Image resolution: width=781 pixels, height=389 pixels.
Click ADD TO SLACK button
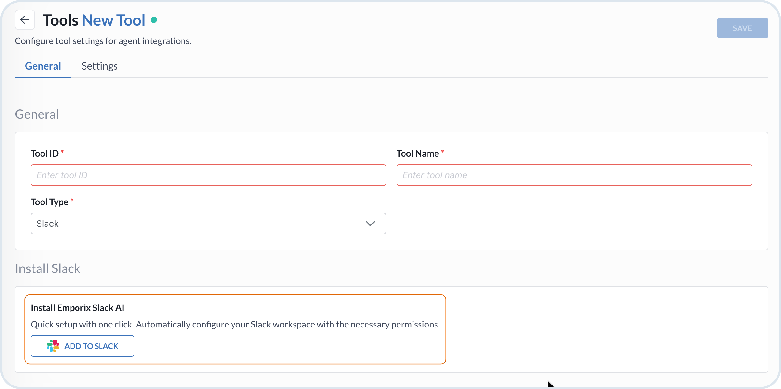[82, 346]
